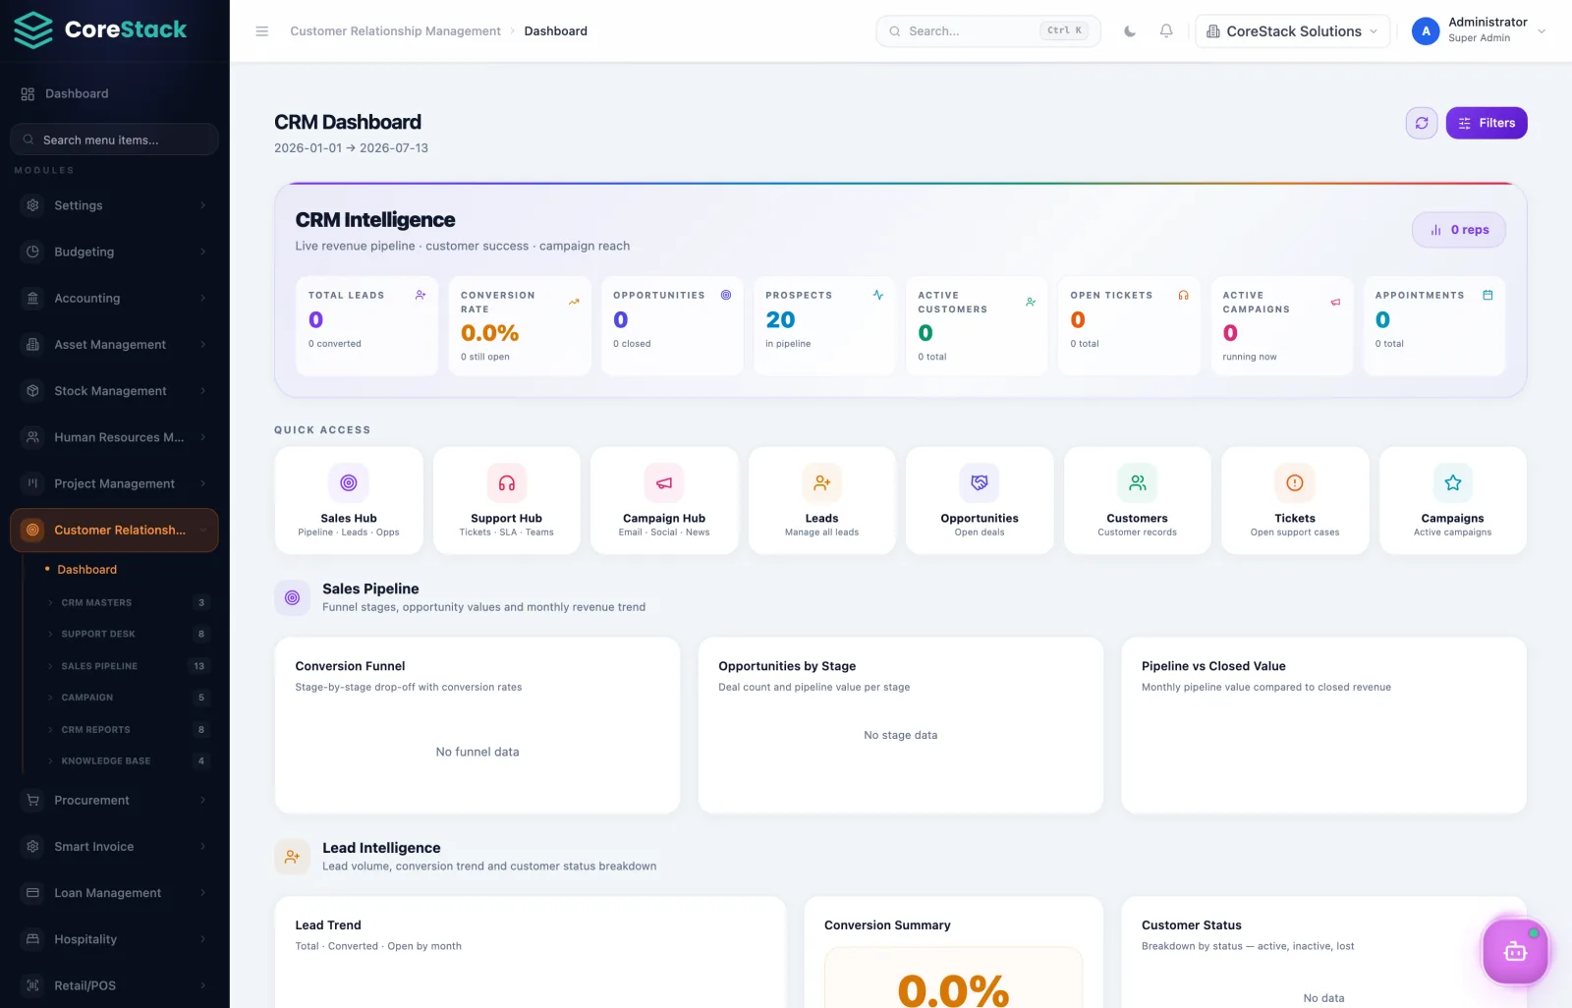Click Customer Relationship Management breadcrumb link
This screenshot has width=1572, height=1008.
[x=395, y=31]
